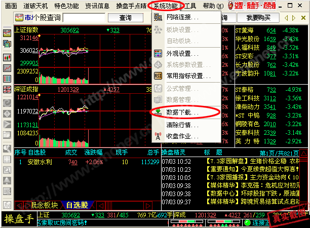Switch to the 自选股 tab
The height and width of the screenshot is (228, 310).
(x=77, y=205)
